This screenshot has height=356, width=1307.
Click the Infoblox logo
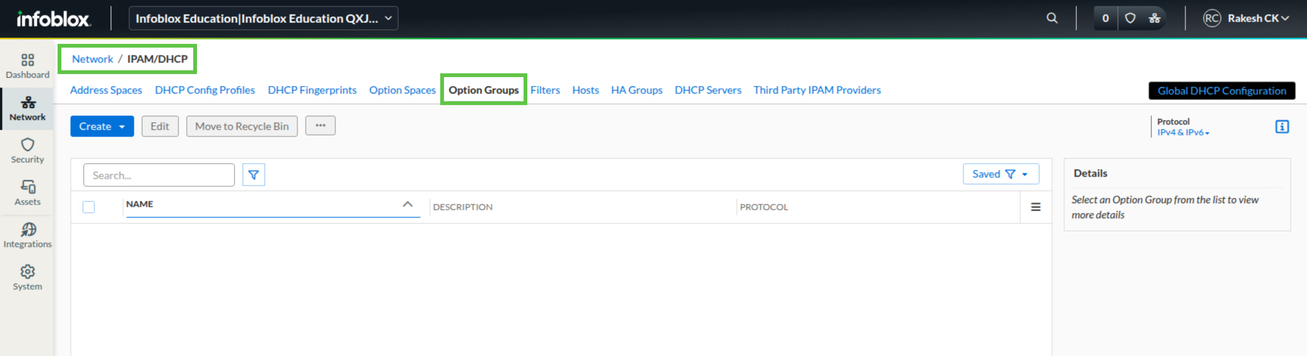tap(54, 19)
